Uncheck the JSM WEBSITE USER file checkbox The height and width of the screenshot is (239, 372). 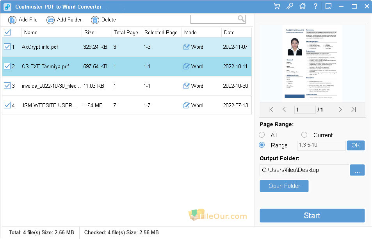pyautogui.click(x=7, y=105)
